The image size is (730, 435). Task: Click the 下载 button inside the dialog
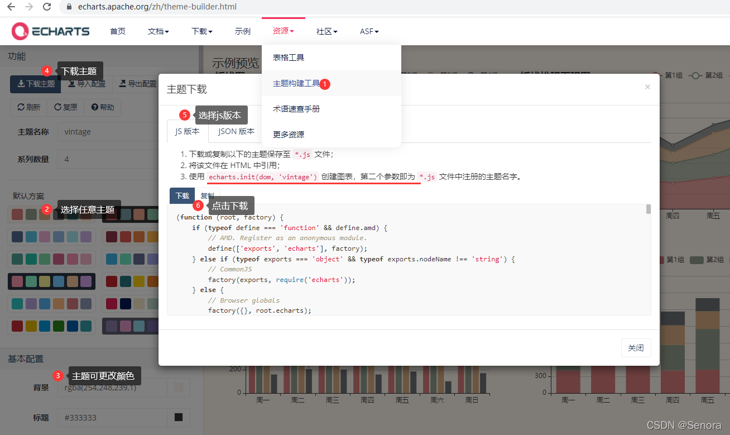click(x=181, y=195)
